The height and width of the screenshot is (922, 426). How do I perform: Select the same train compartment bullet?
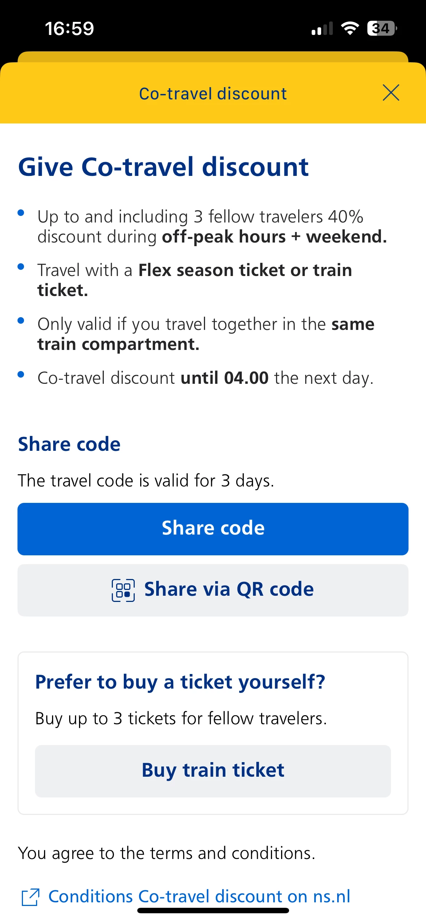[206, 334]
